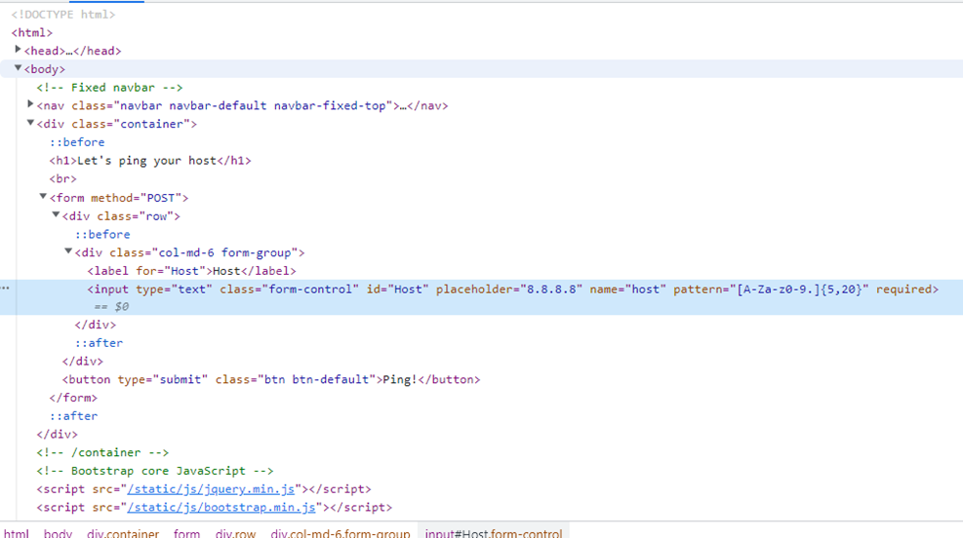The width and height of the screenshot is (963, 538).
Task: Select the br element line
Action: point(62,179)
